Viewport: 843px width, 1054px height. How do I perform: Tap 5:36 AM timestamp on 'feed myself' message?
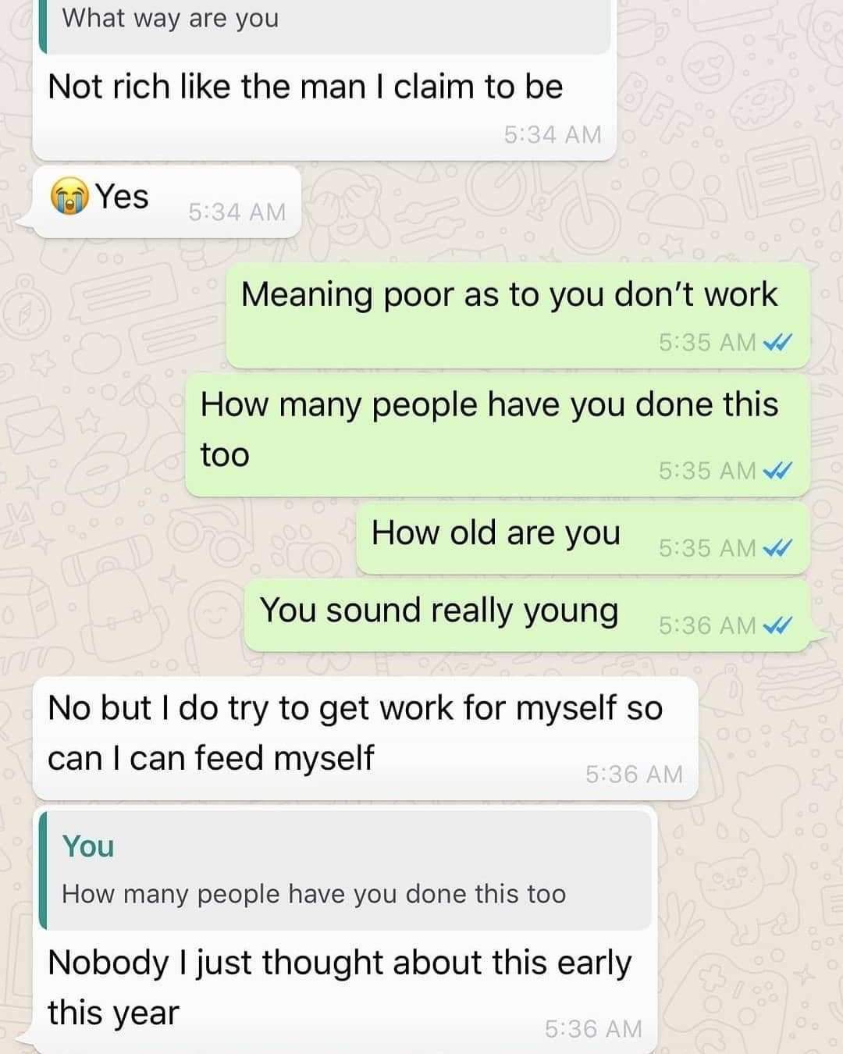pos(634,774)
